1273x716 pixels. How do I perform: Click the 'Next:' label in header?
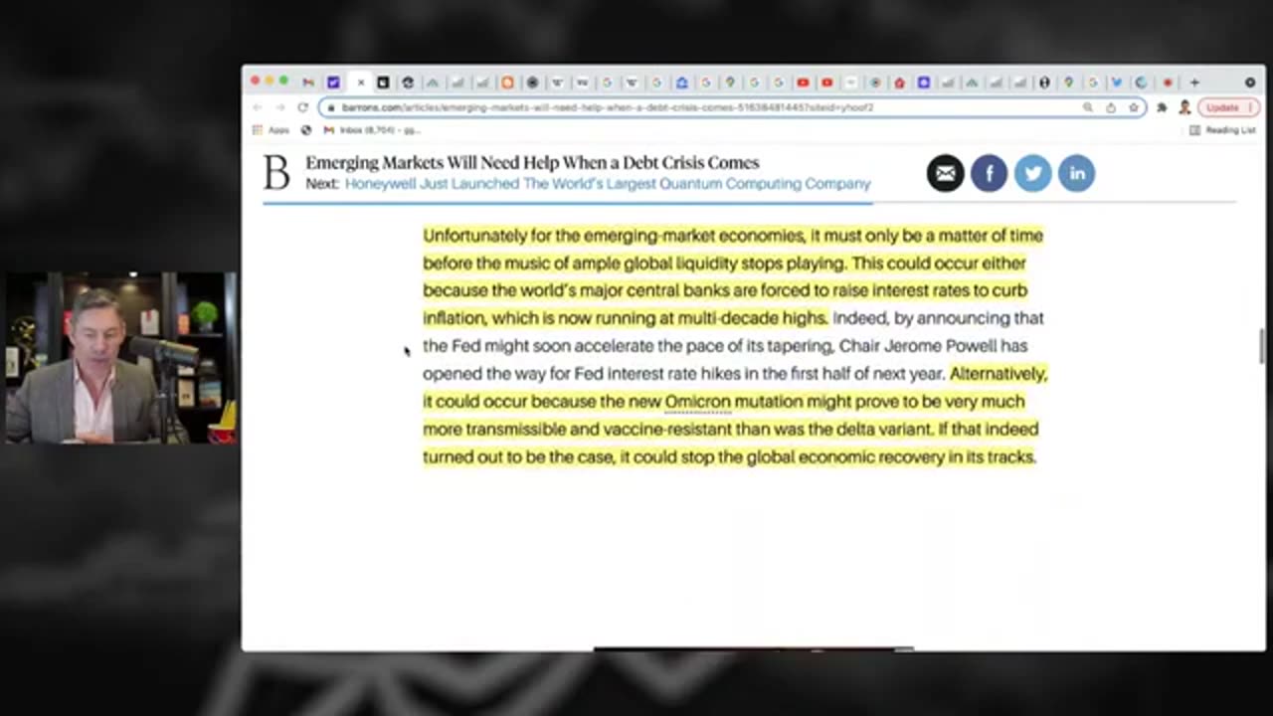pyautogui.click(x=322, y=184)
